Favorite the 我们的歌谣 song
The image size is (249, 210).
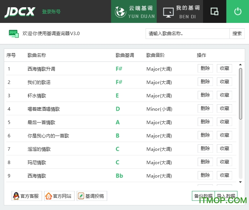click(x=224, y=82)
